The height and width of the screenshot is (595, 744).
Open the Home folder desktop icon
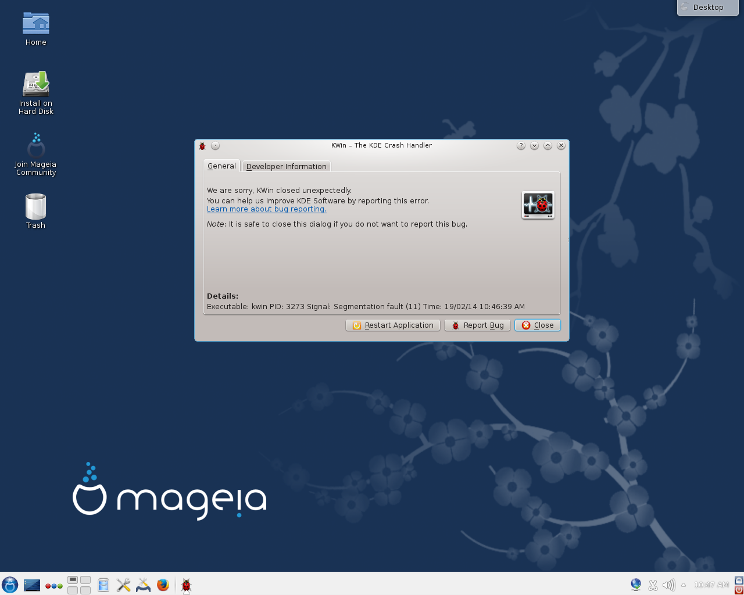pyautogui.click(x=35, y=29)
